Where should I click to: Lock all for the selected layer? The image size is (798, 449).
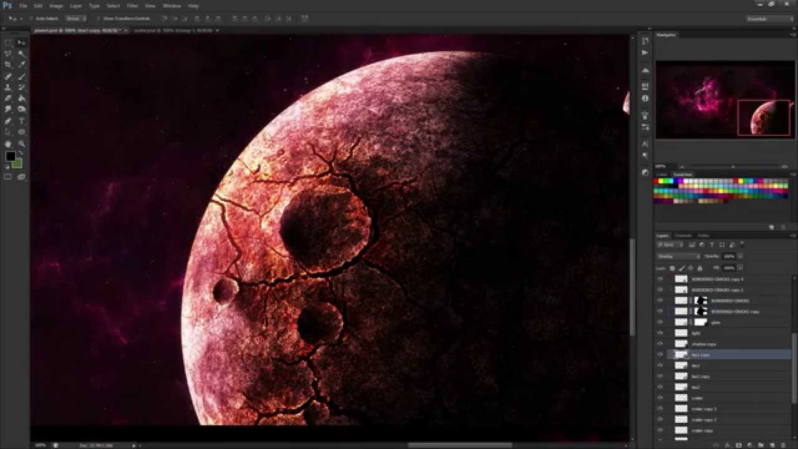point(699,268)
